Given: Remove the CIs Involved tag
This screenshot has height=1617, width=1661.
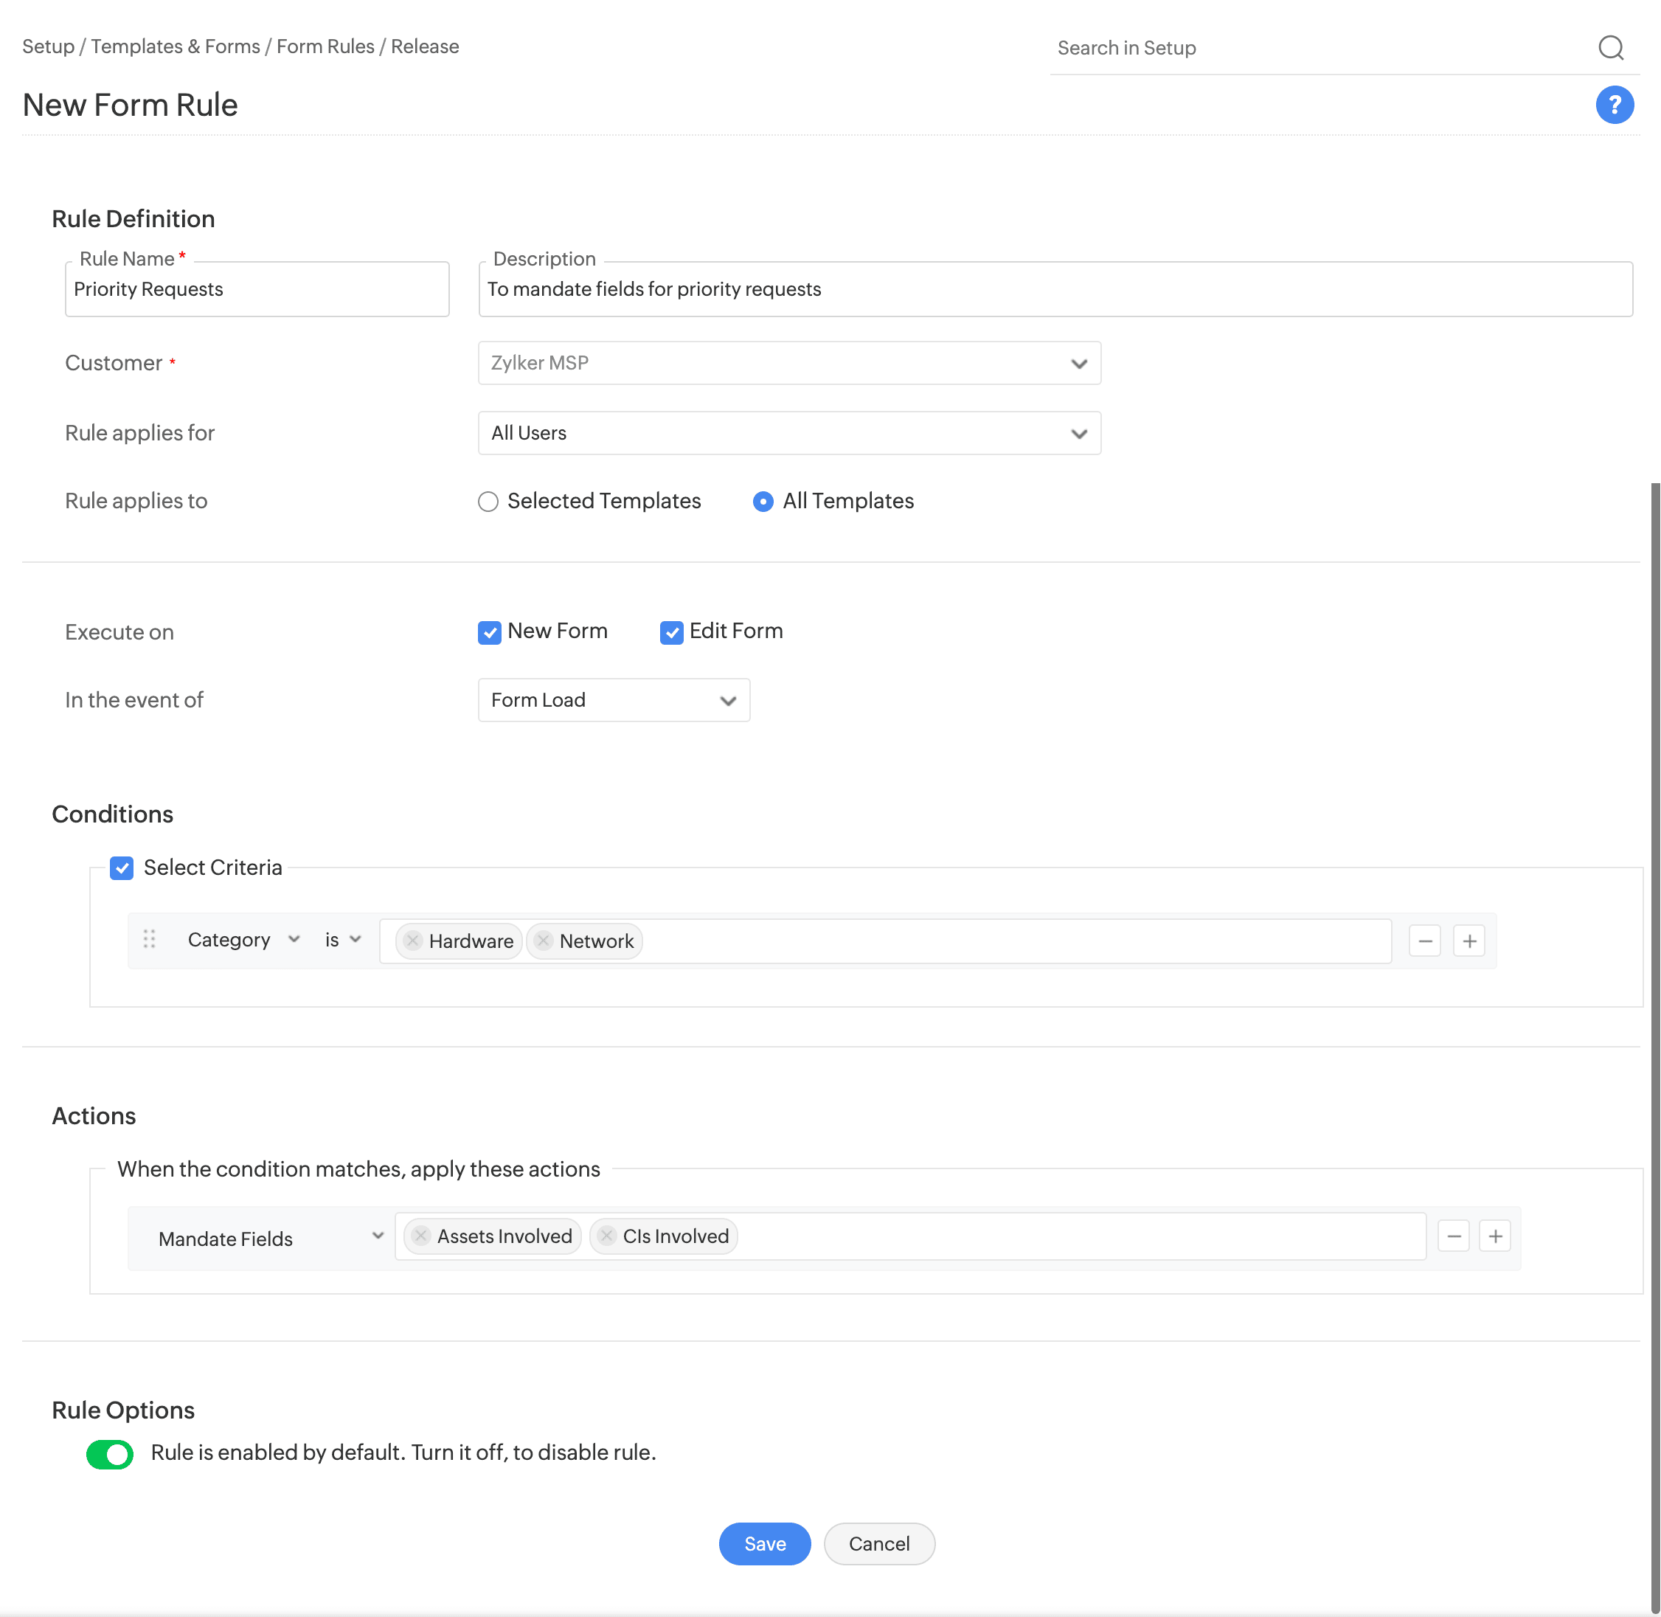Looking at the screenshot, I should [x=606, y=1236].
